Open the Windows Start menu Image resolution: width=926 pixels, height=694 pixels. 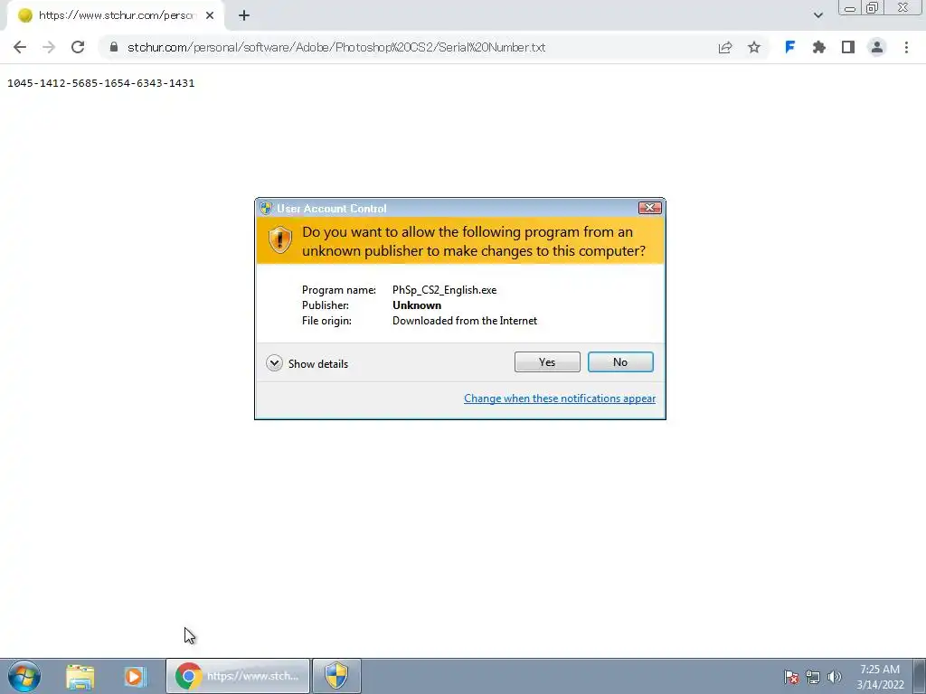tap(24, 676)
